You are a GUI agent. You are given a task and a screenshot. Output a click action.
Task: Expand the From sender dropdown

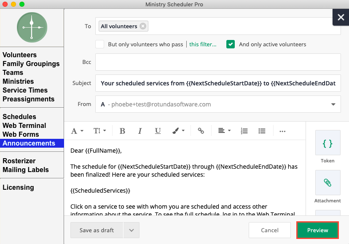click(333, 104)
